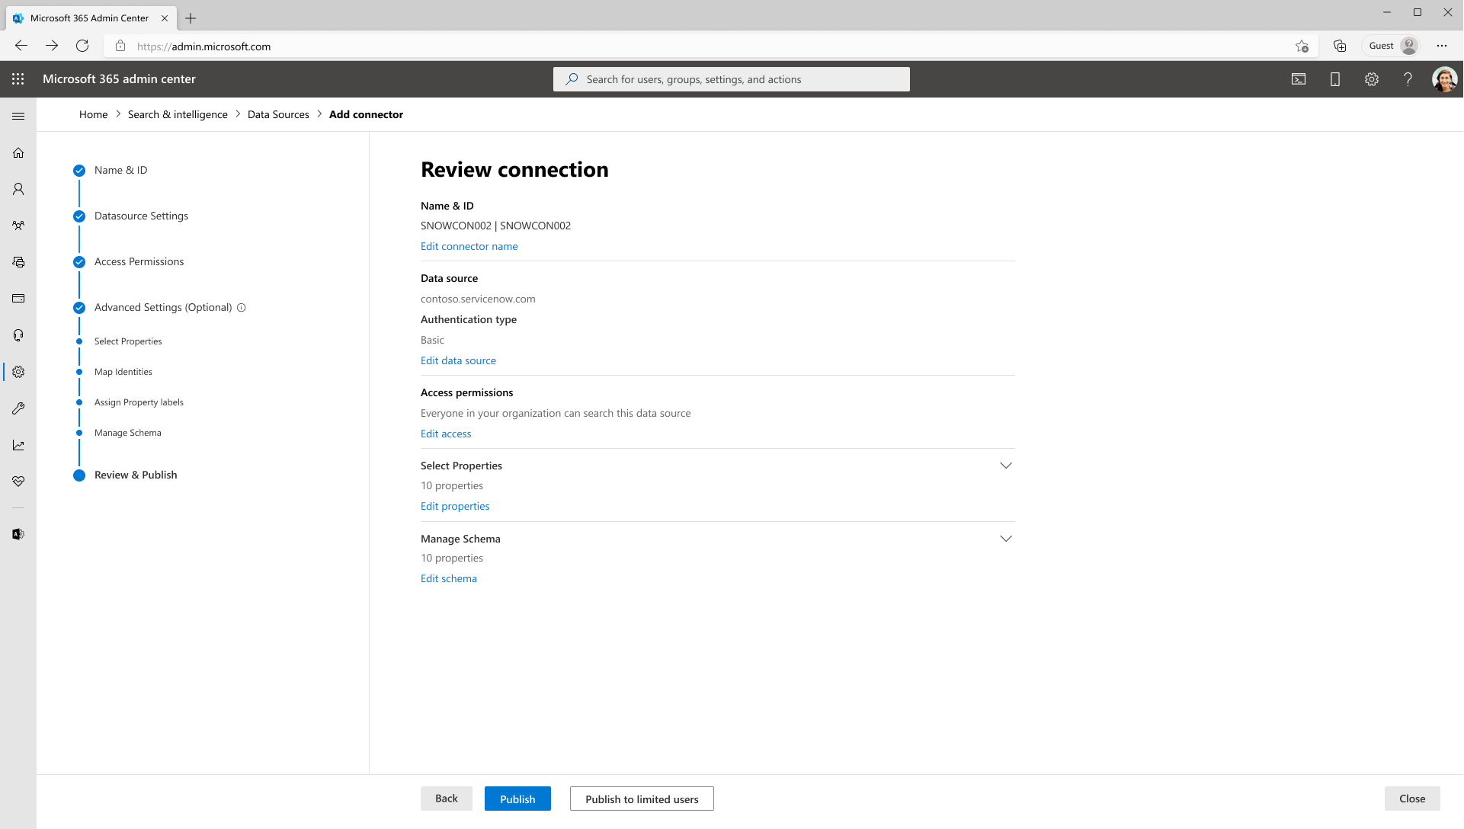
Task: Navigate to Search & intelligence breadcrumb
Action: click(177, 114)
